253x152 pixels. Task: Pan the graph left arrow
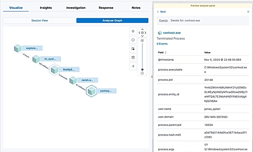pos(139,33)
